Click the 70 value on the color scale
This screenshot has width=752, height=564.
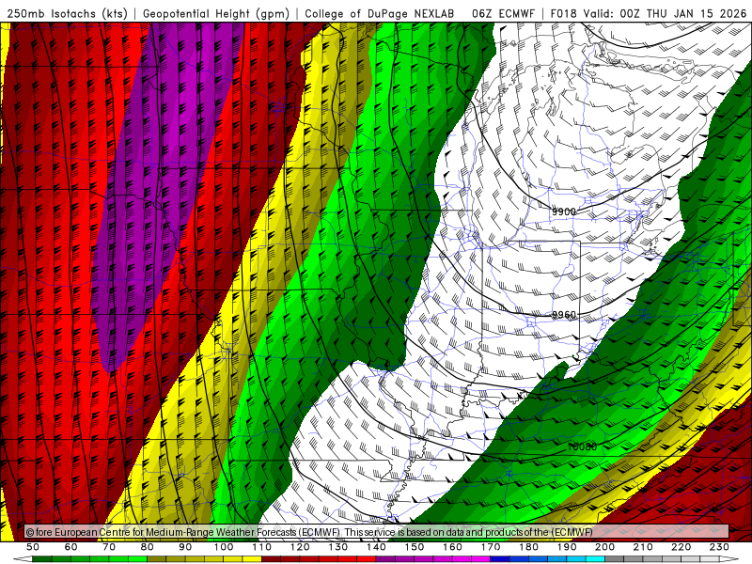pyautogui.click(x=109, y=547)
